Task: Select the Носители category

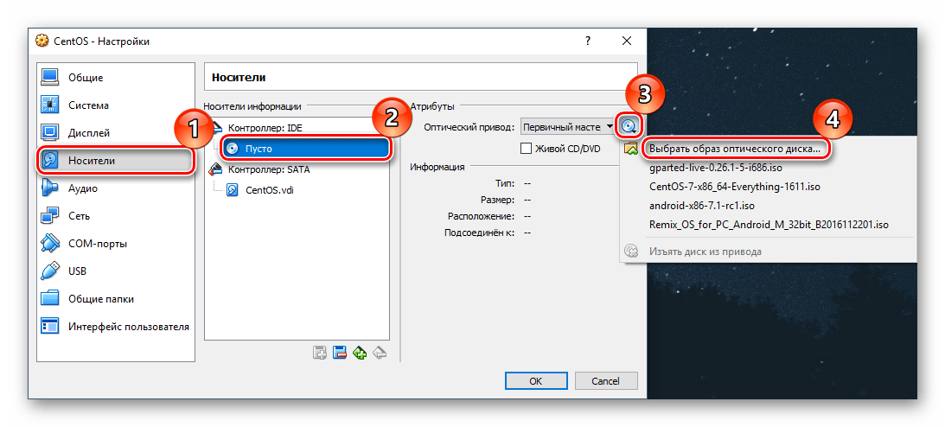Action: 116,161
